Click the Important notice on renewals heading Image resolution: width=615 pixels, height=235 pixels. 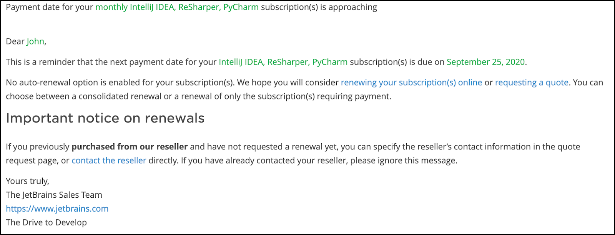click(105, 118)
